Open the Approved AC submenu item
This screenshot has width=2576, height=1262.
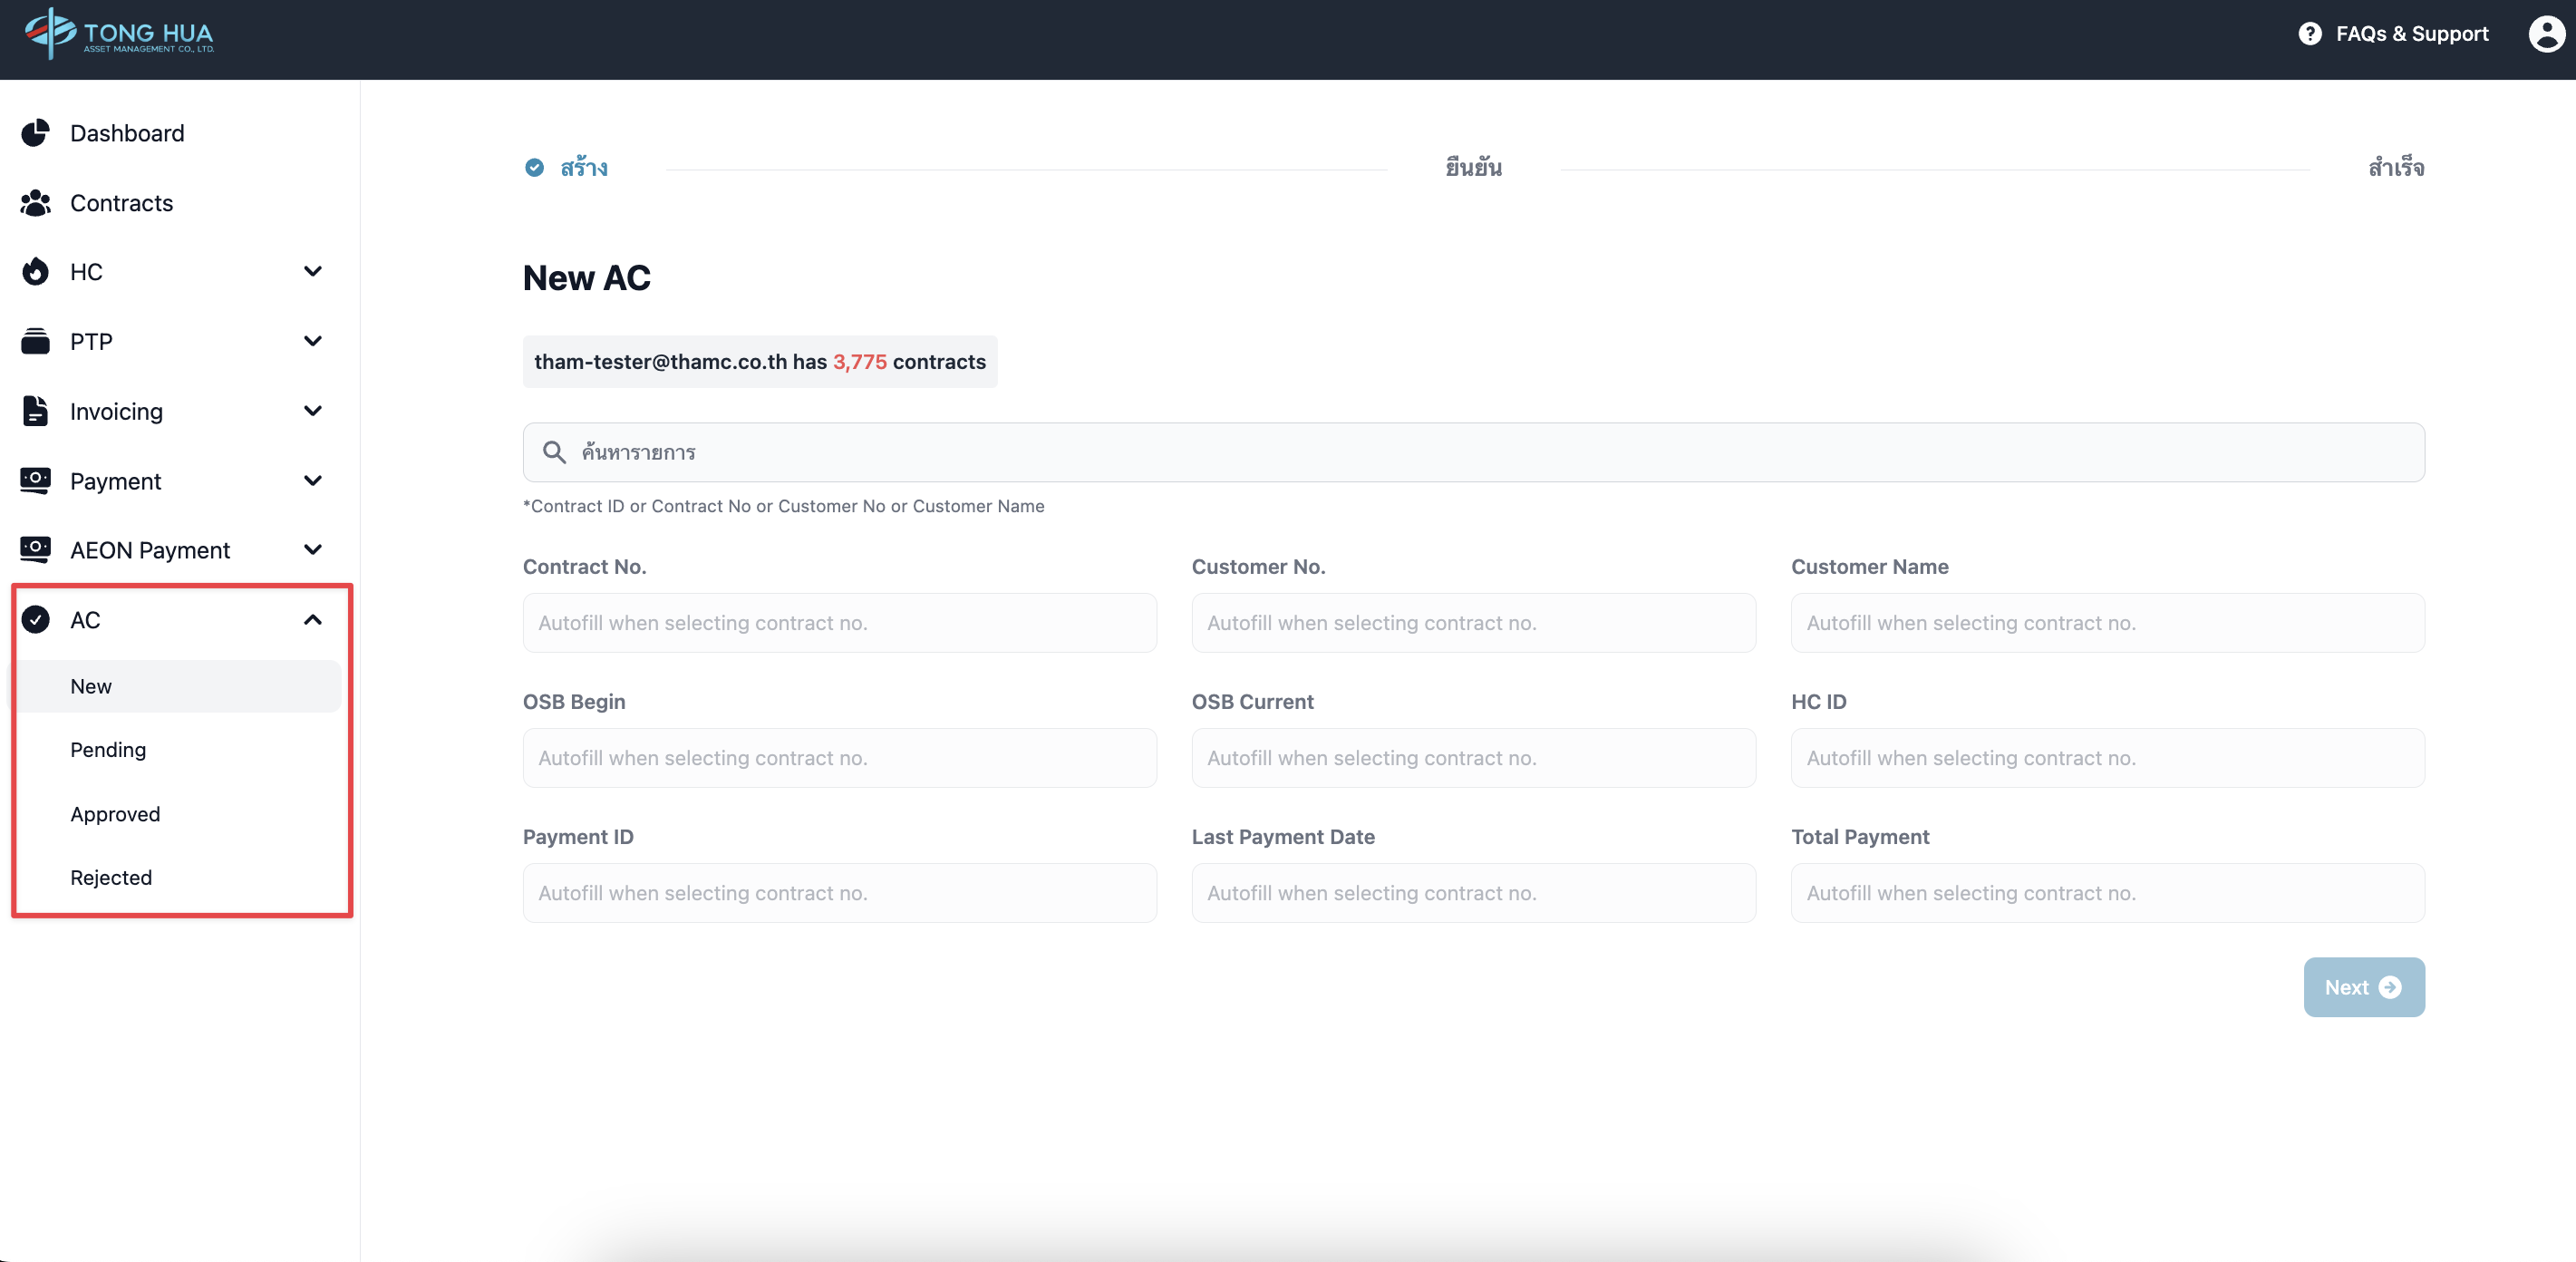coord(115,814)
